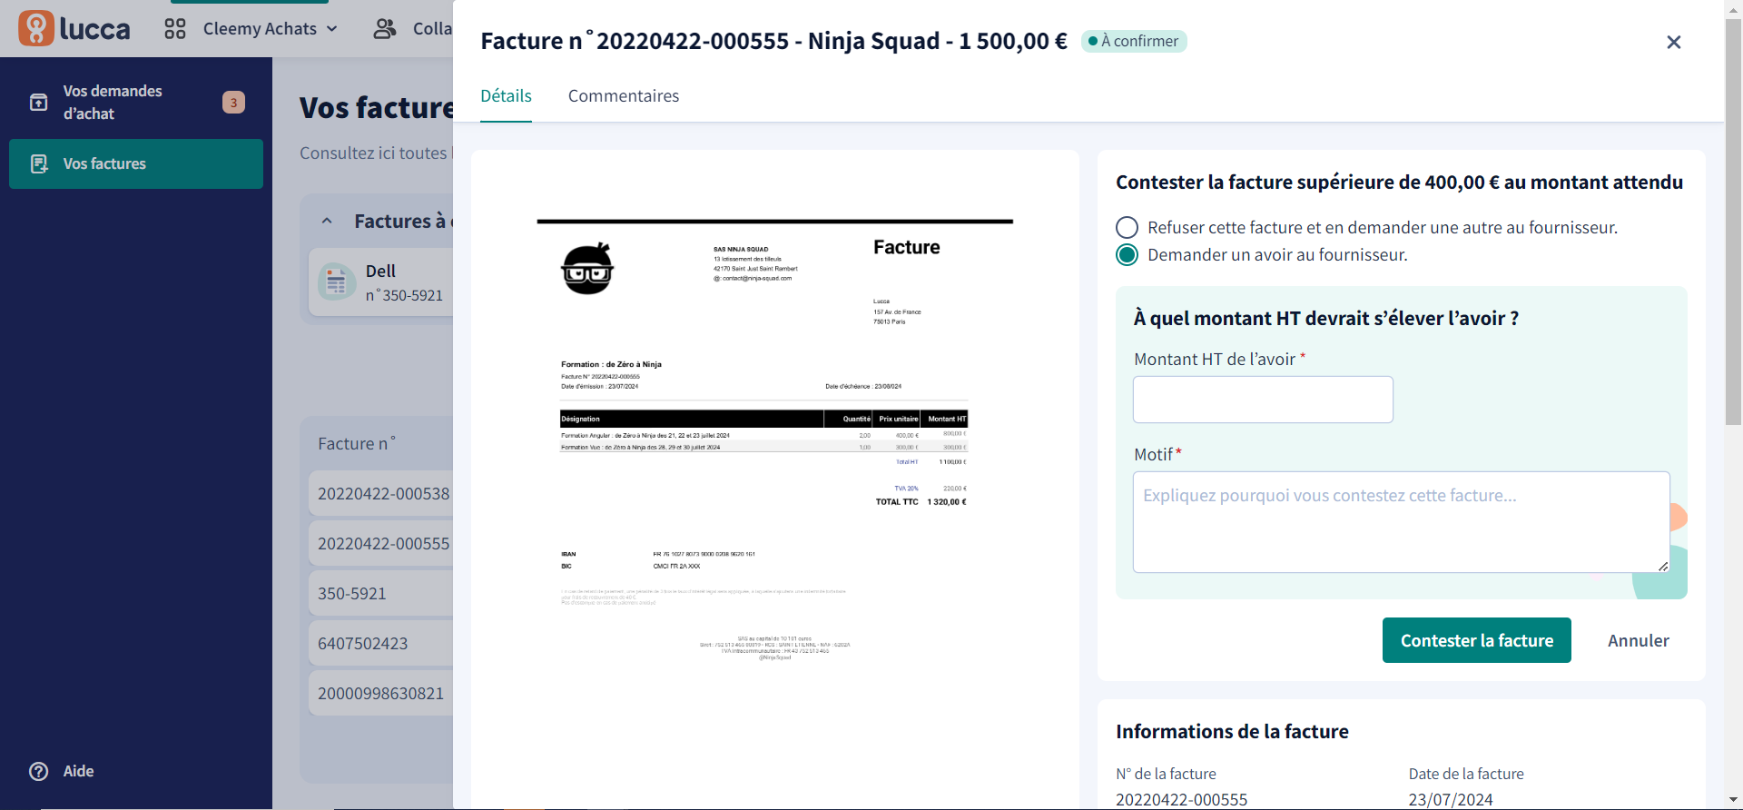Viewport: 1743px width, 810px height.
Task: Click the date value 23/07/2024
Action: coord(1451,799)
